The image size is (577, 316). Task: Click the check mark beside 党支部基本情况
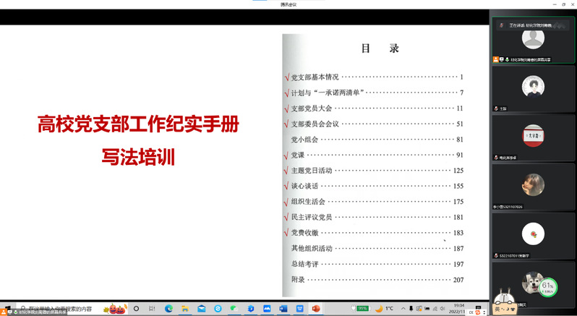pos(286,77)
